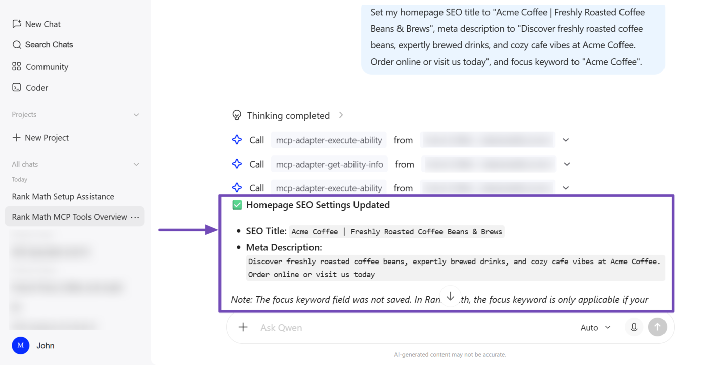Click the Search Chats magnifier icon
This screenshot has width=708, height=365.
[x=17, y=45]
